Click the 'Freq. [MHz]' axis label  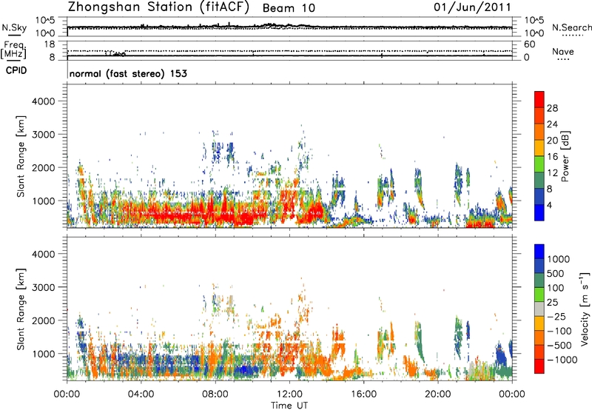13,50
